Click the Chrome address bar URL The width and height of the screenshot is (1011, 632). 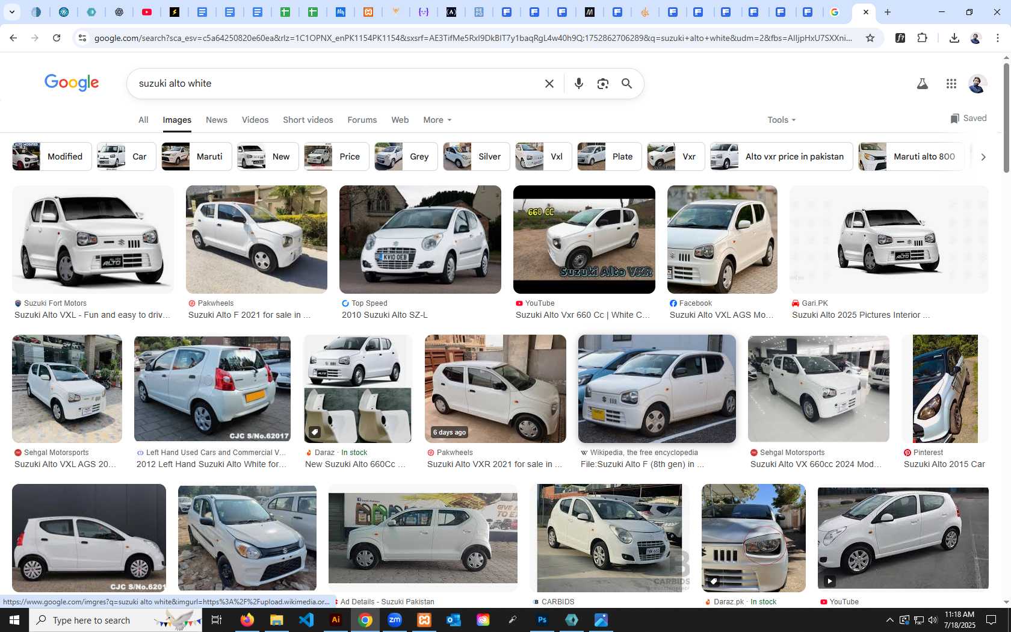[472, 38]
